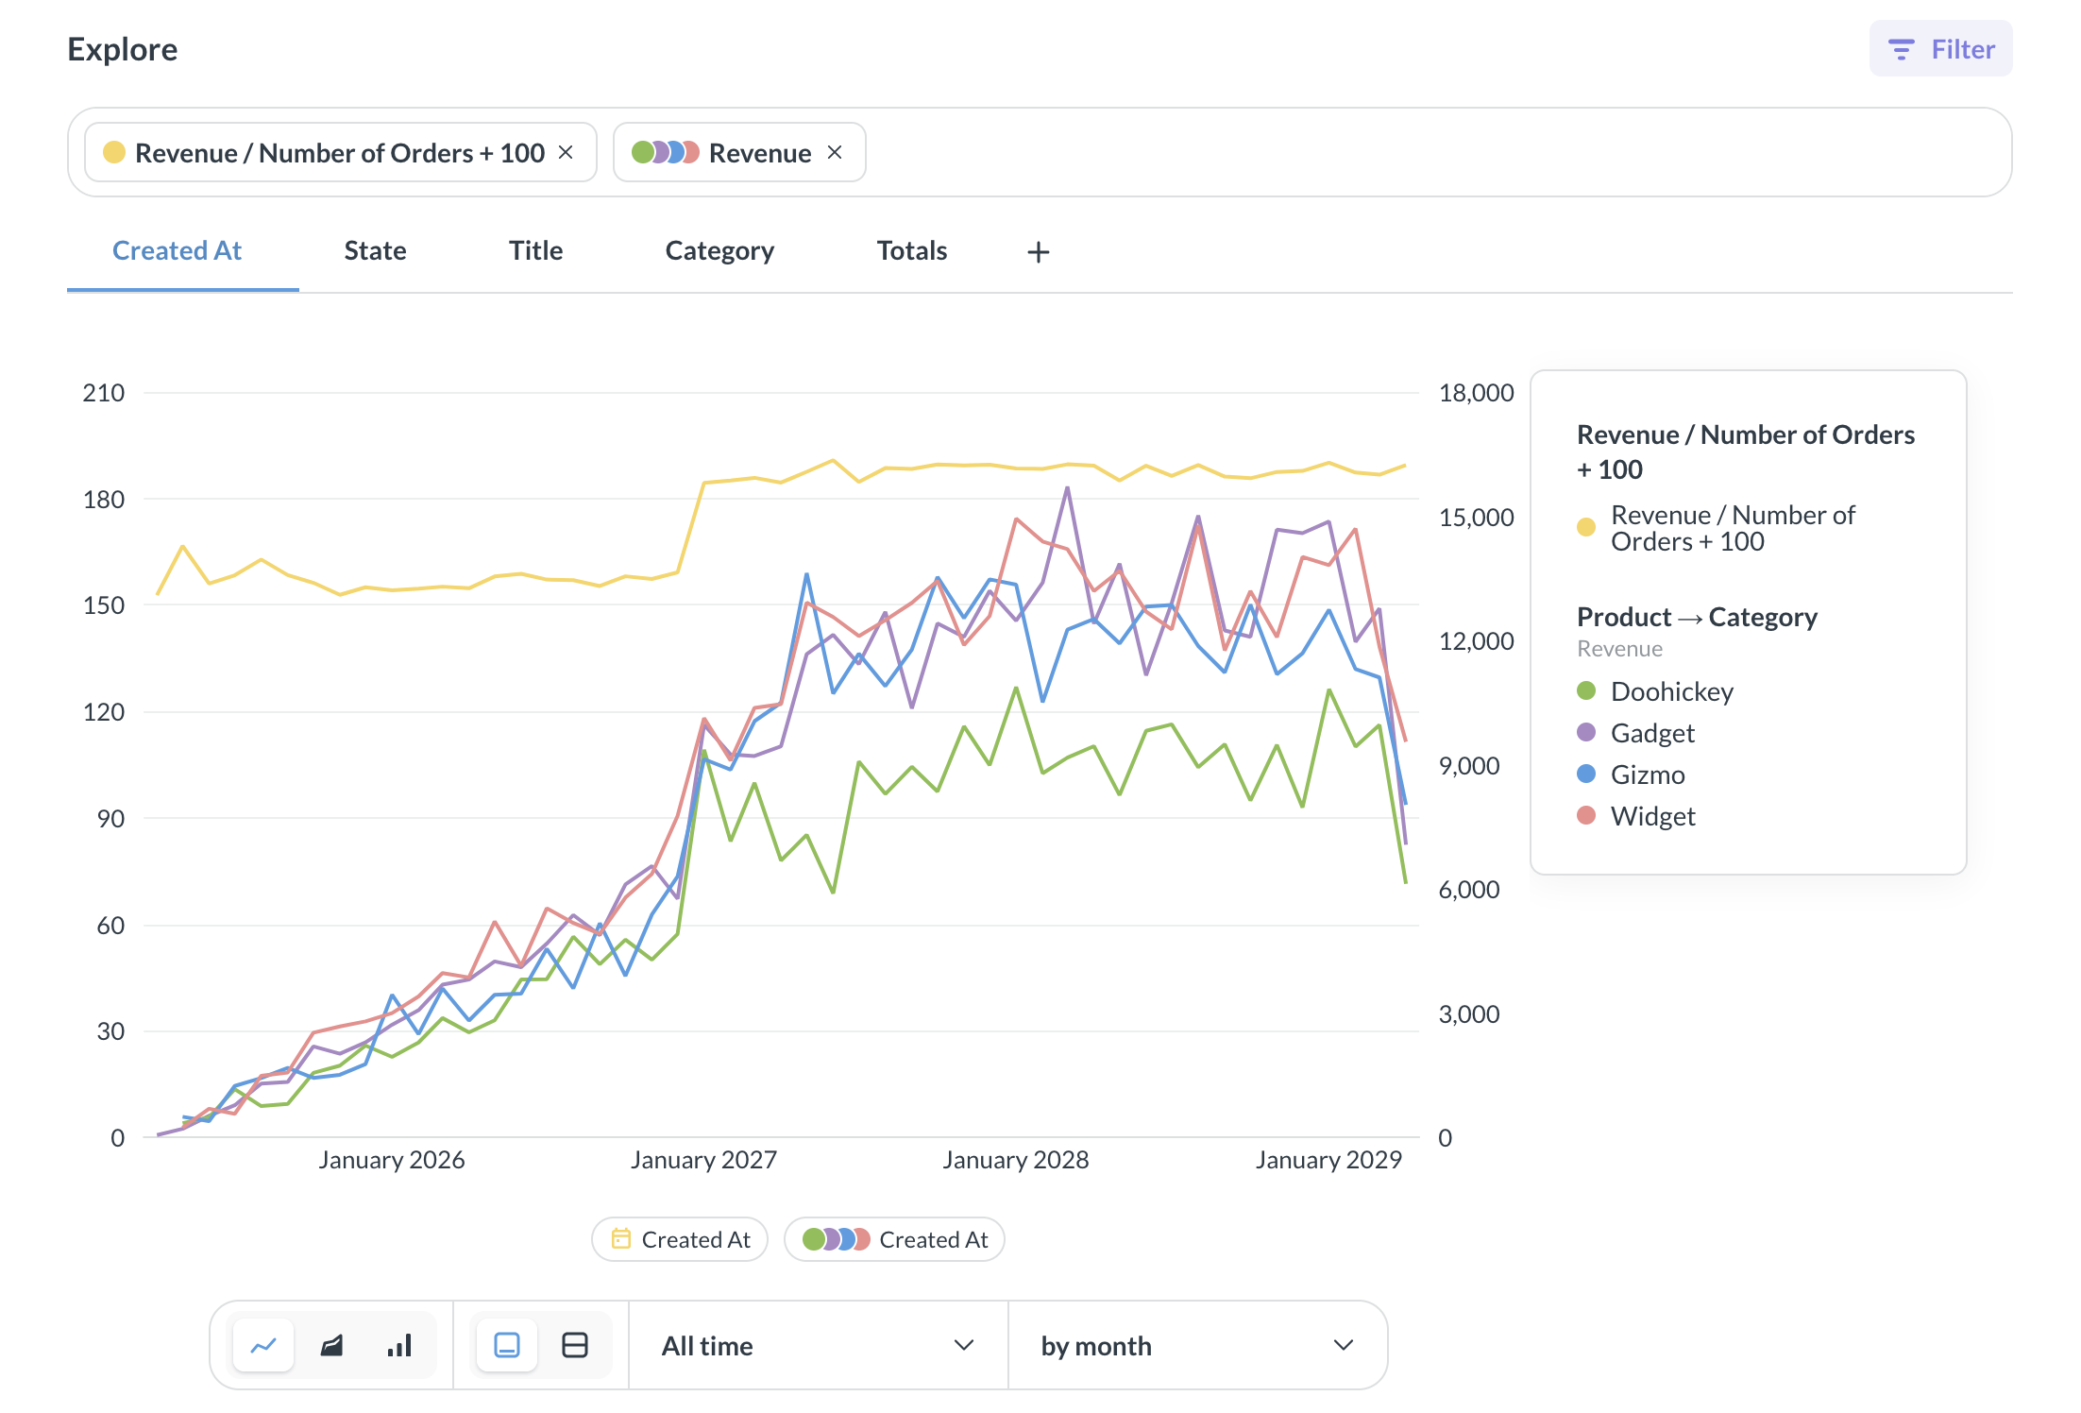
Task: Select the bar chart type icon
Action: click(399, 1345)
